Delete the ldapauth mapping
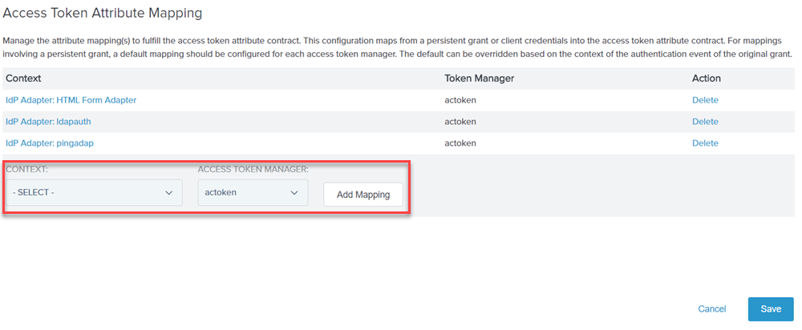Image resolution: width=802 pixels, height=330 pixels. (x=705, y=122)
